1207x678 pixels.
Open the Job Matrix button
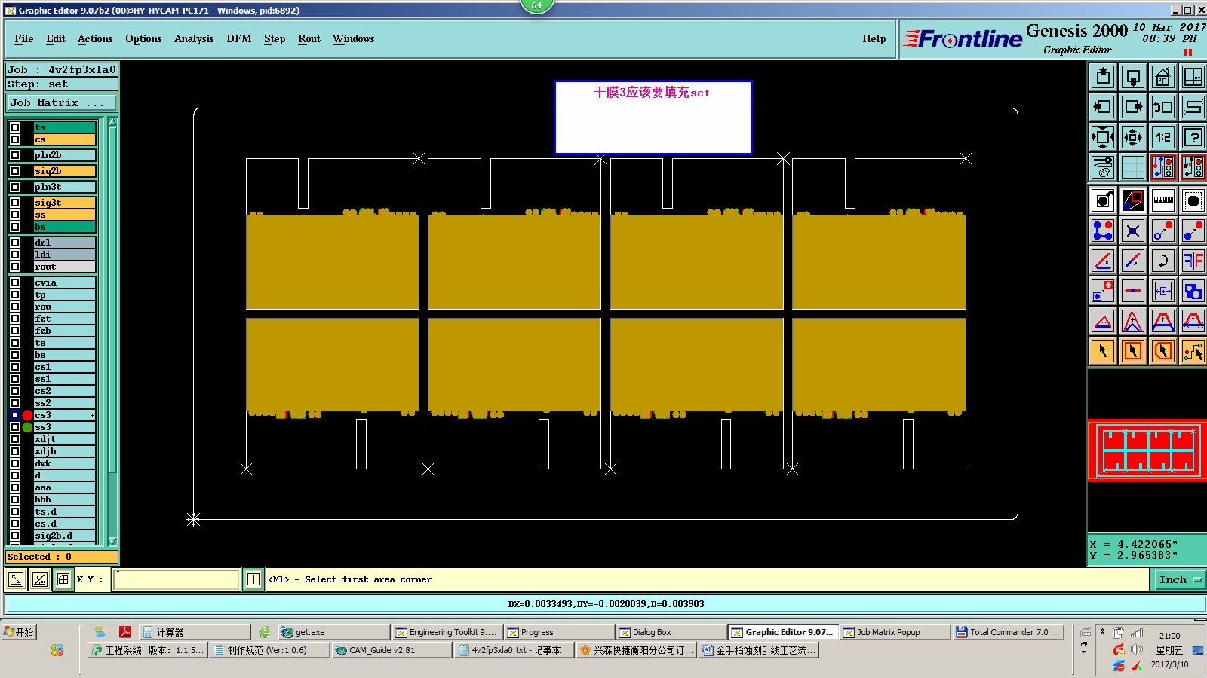(x=62, y=103)
